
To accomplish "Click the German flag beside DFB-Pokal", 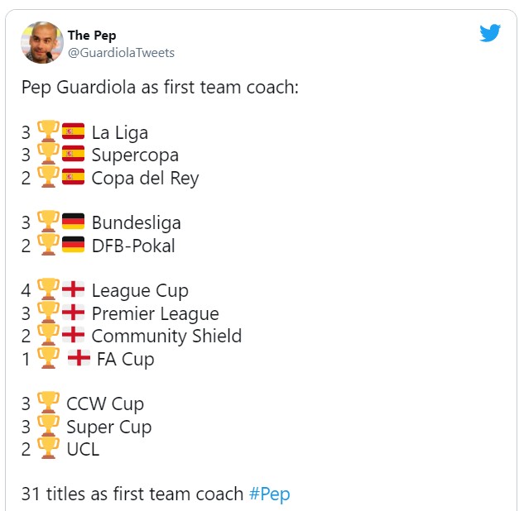I will click(x=74, y=246).
